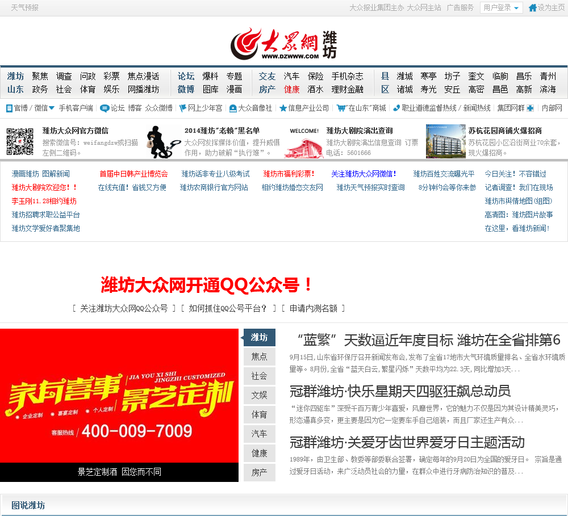This screenshot has height=516, width=568.
Task: Open the 潍坊招聘求职公益平台 link
Action: [x=45, y=215]
